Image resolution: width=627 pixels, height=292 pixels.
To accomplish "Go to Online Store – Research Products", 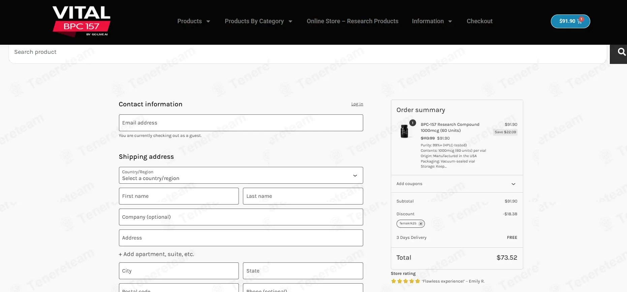I will 352,21.
